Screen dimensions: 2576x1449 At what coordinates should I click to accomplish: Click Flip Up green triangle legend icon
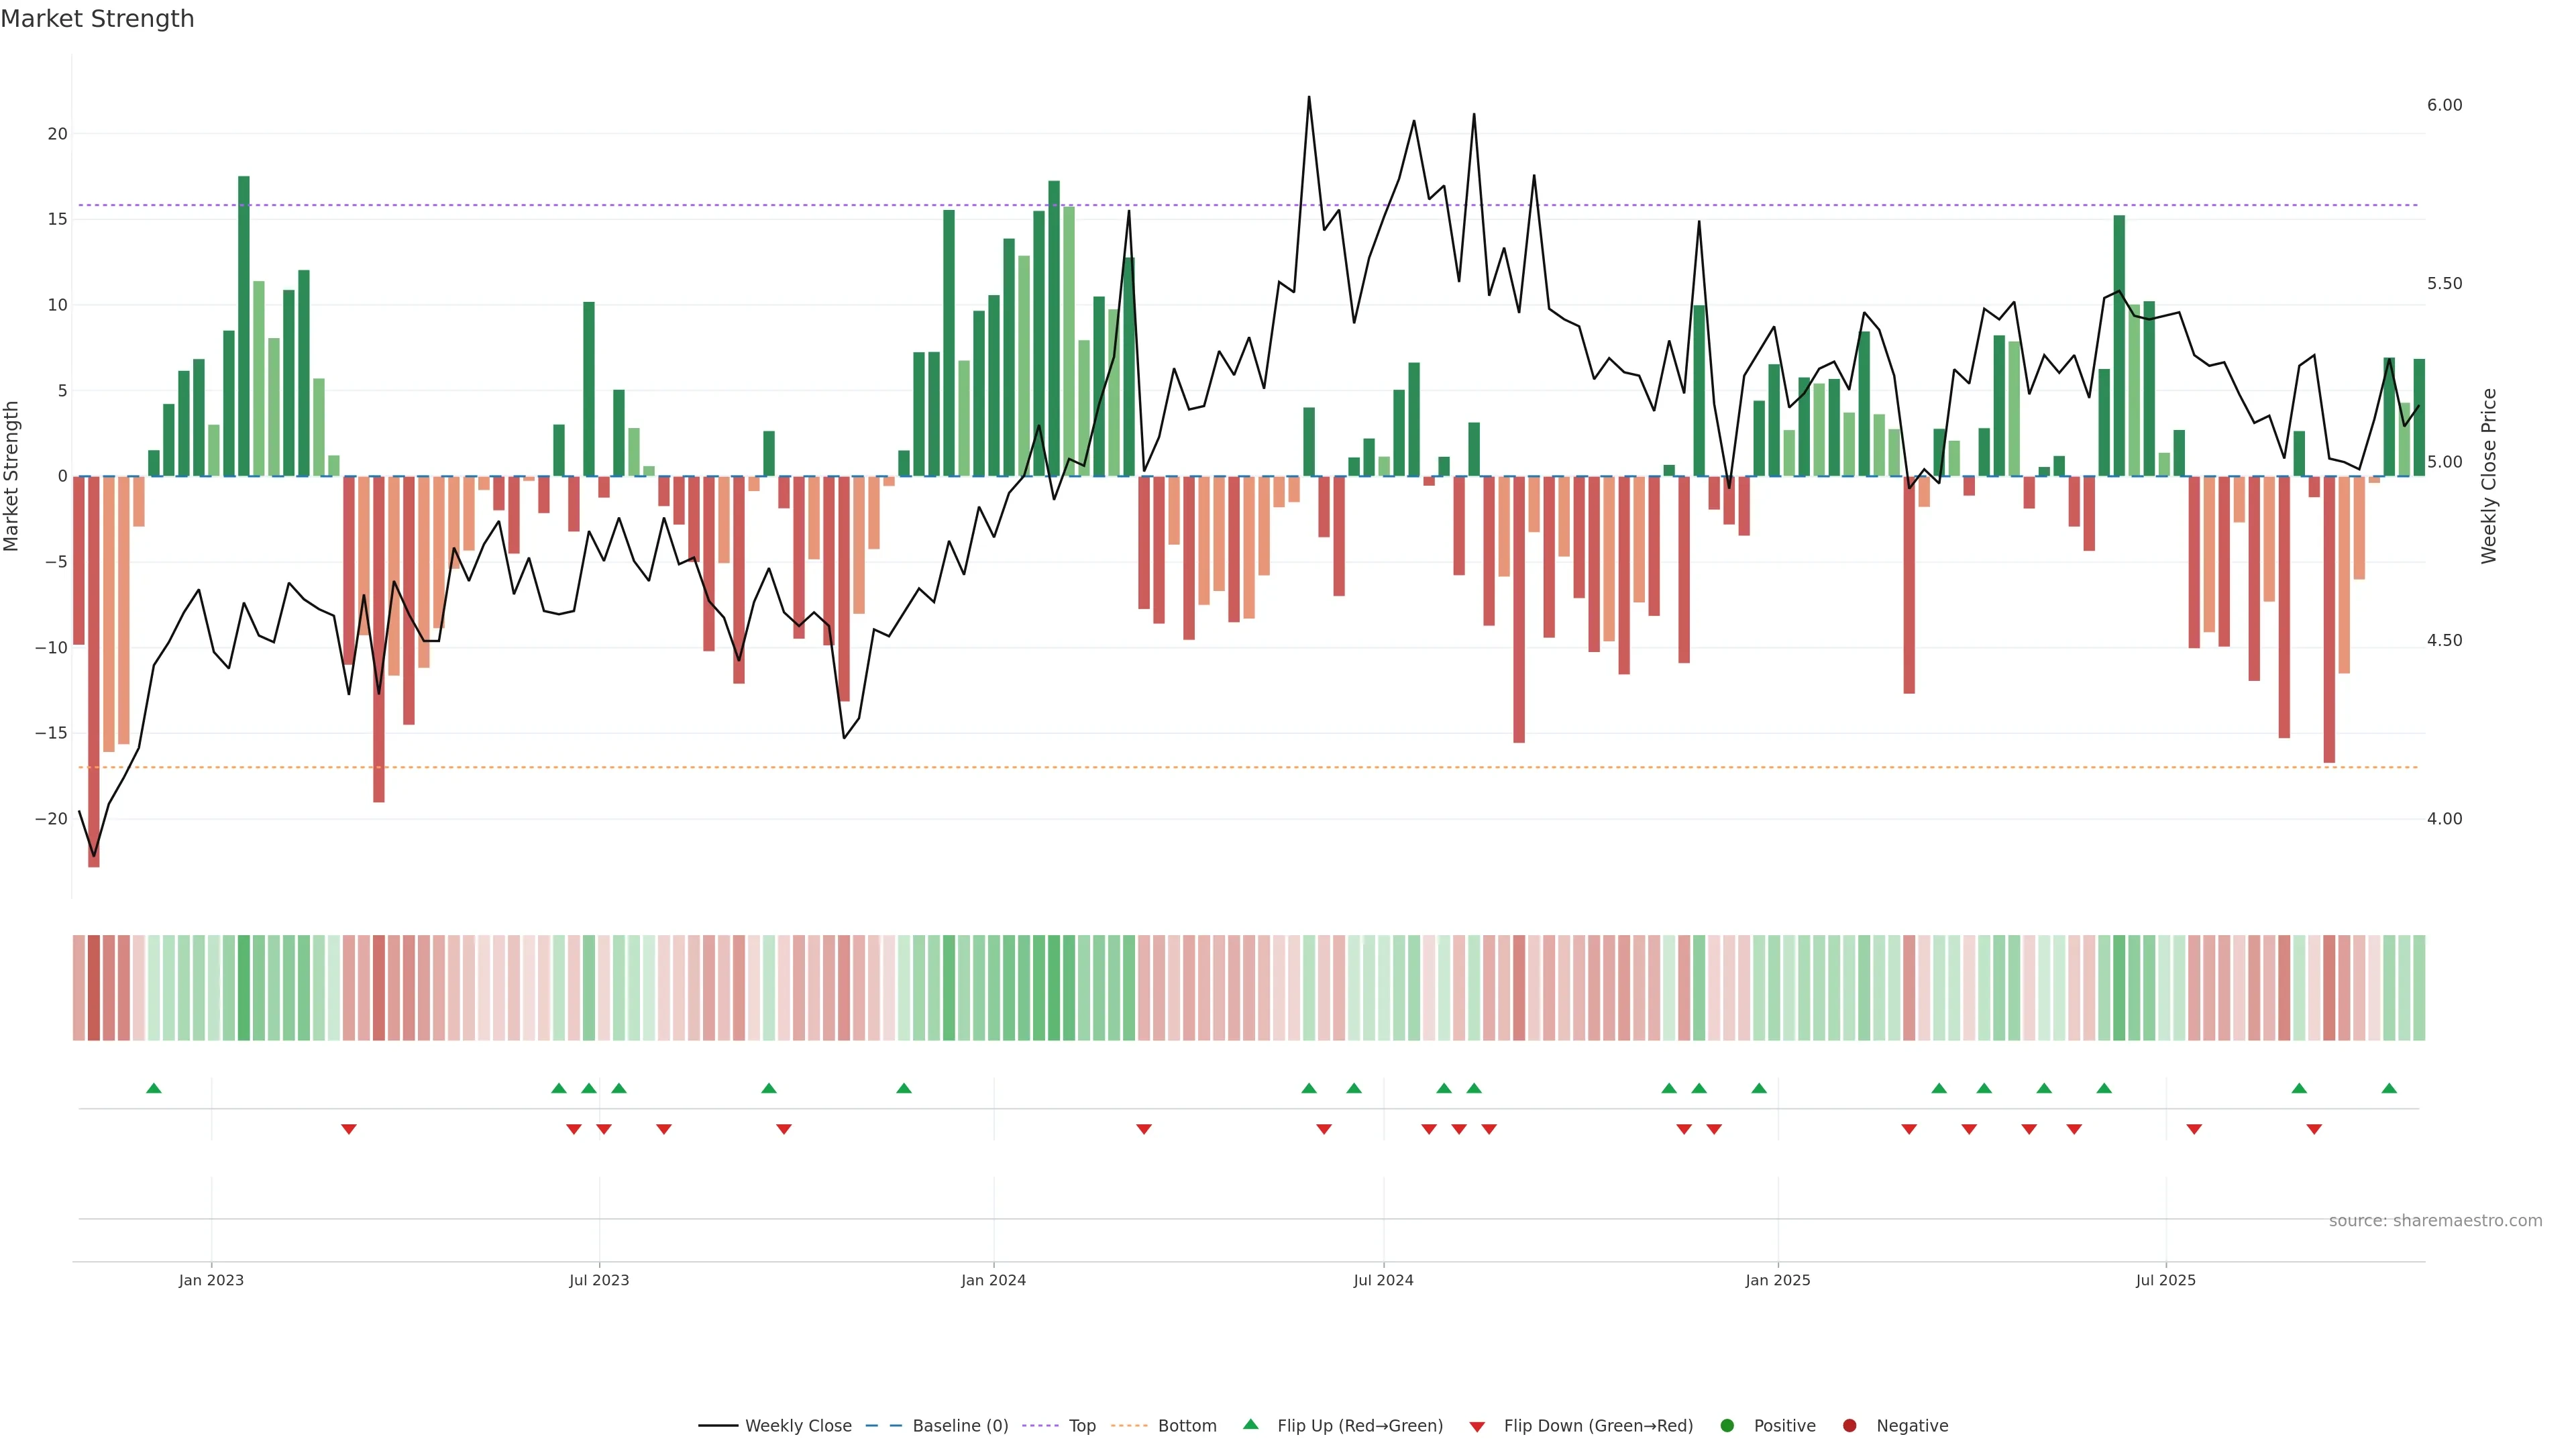point(1250,1425)
